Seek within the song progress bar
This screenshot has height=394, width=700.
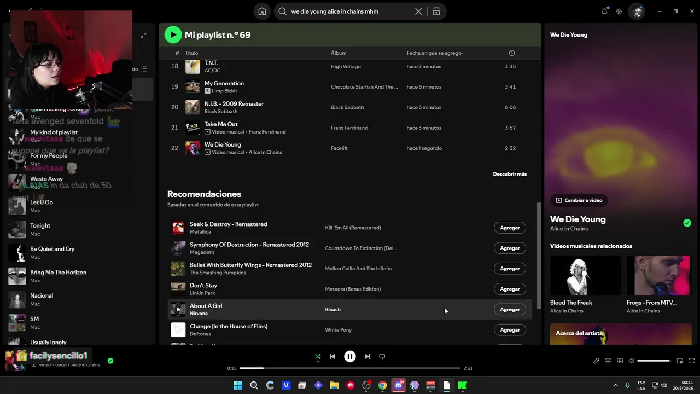(350, 368)
